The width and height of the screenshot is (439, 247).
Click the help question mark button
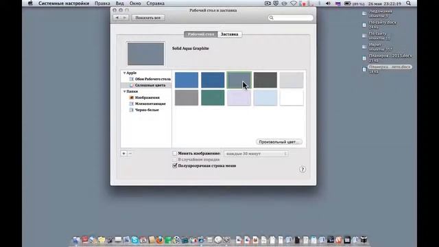coord(302,169)
